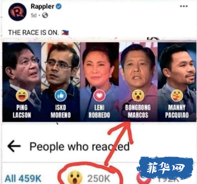Click the blue verified badge beside Rappler
Viewport: 197px width, 184px height.
59,6
